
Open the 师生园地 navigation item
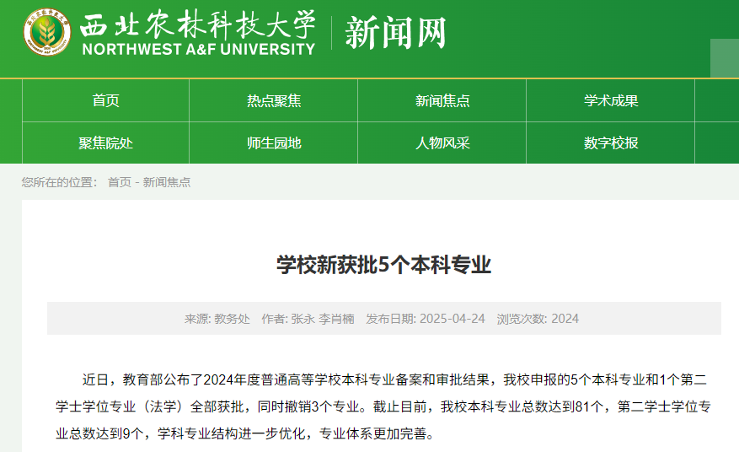click(274, 143)
